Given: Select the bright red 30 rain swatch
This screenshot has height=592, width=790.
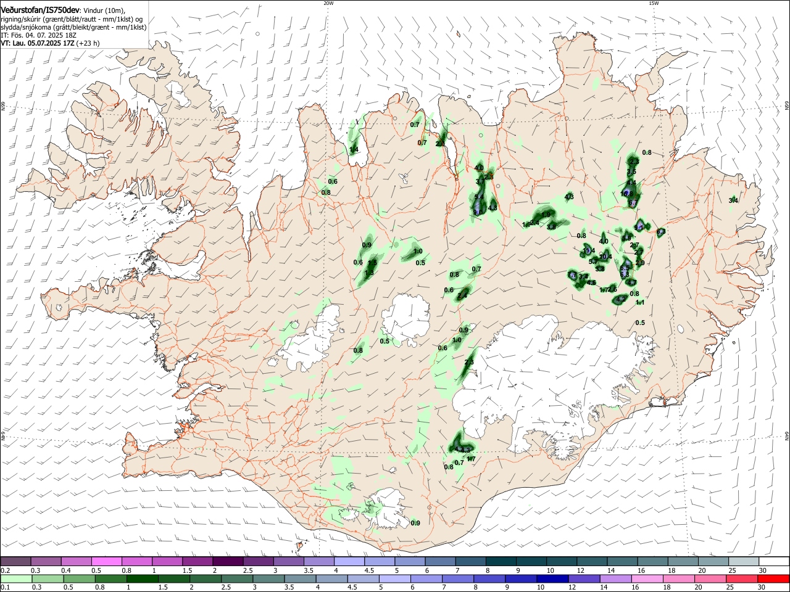Looking at the screenshot, I should [774, 579].
